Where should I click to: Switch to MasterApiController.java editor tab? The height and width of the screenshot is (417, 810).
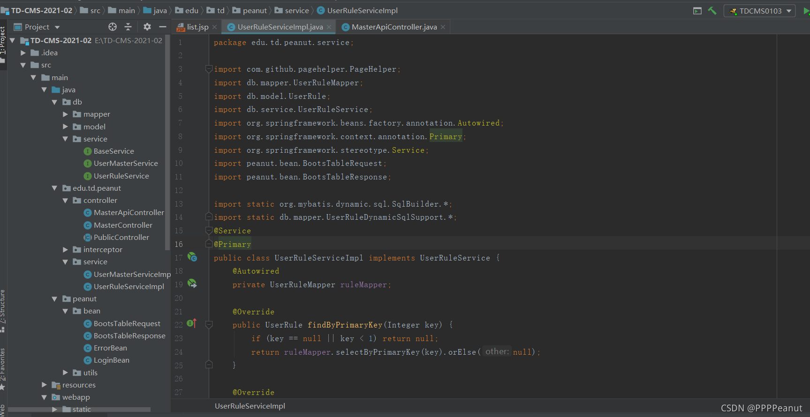coord(390,27)
